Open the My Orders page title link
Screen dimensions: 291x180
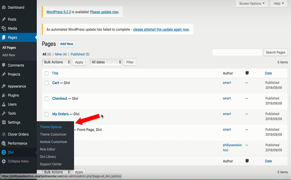pyautogui.click(x=60, y=114)
